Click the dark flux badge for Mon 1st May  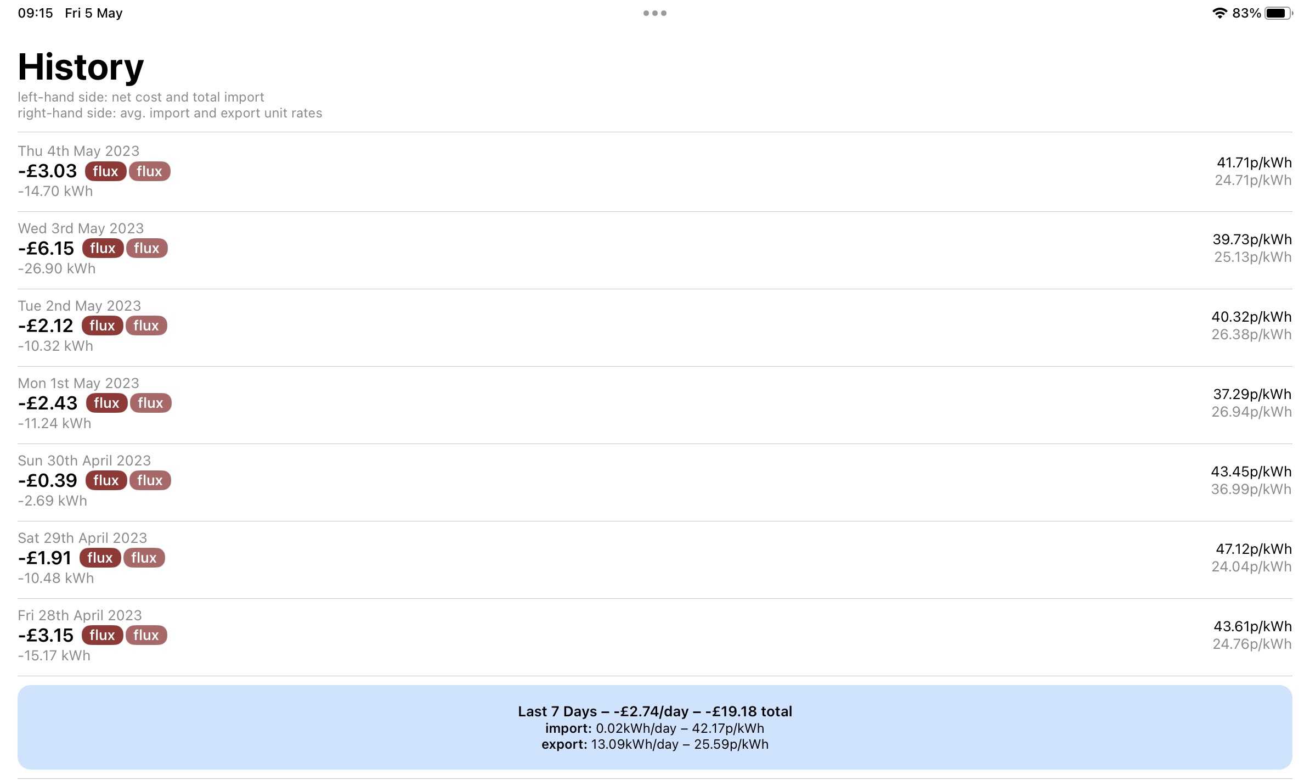pos(106,403)
